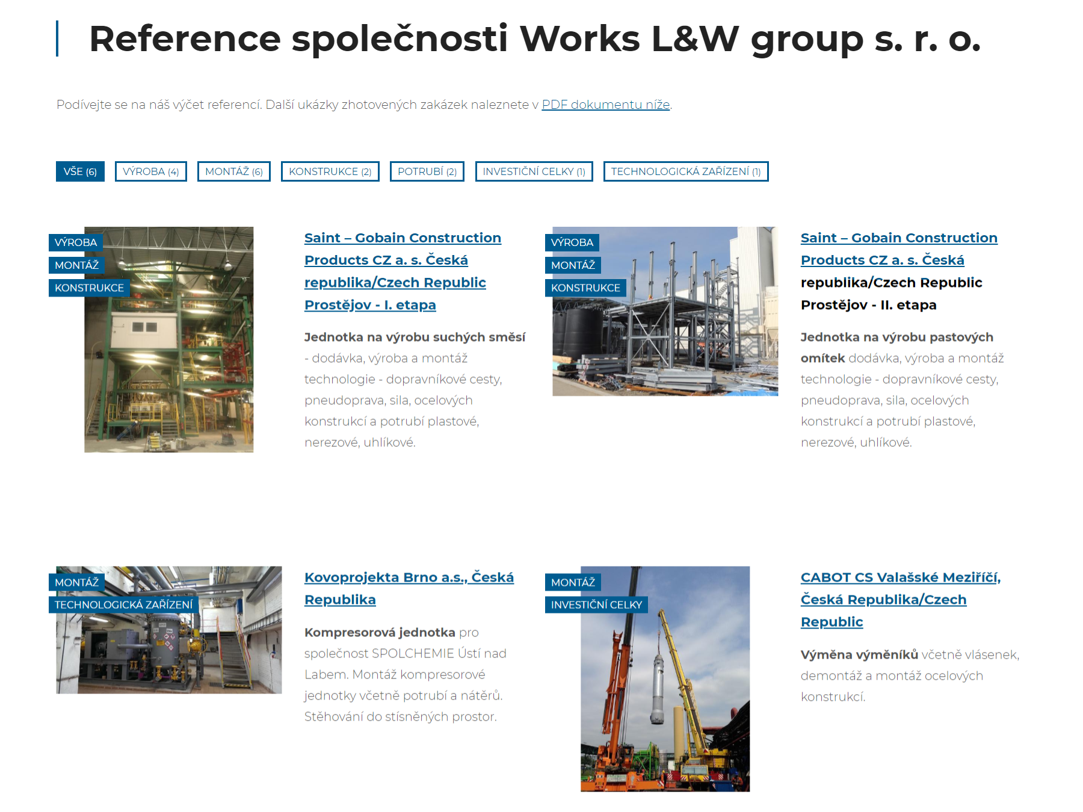Open Saint-Gobain Prostějov I. etapa link
Image resolution: width=1083 pixels, height=812 pixels.
click(x=402, y=271)
